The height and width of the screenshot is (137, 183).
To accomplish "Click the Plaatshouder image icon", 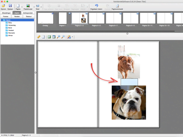I will (28, 6).
